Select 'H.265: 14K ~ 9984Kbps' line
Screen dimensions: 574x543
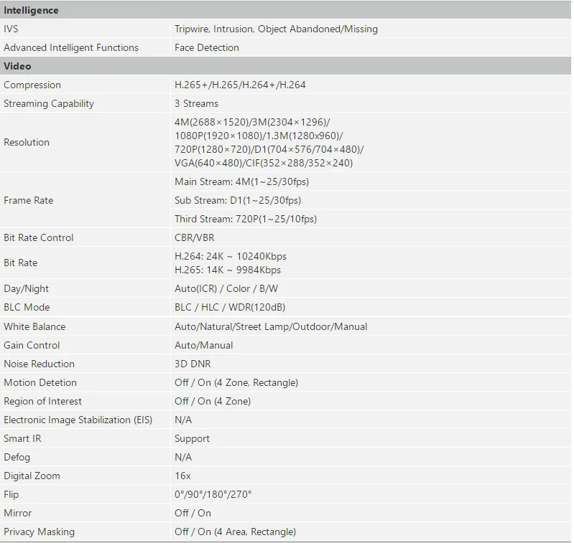(x=227, y=270)
